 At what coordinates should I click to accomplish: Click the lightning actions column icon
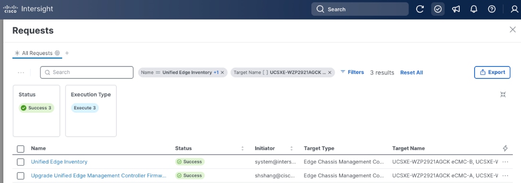tap(505, 148)
